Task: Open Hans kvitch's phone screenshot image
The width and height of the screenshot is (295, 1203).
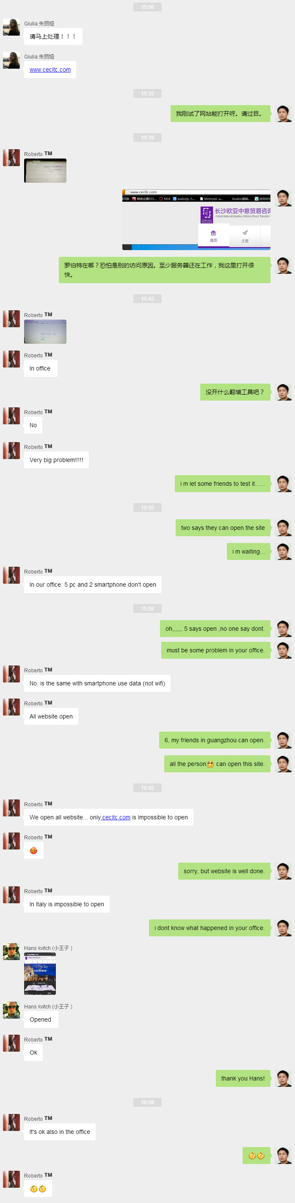Action: [40, 974]
